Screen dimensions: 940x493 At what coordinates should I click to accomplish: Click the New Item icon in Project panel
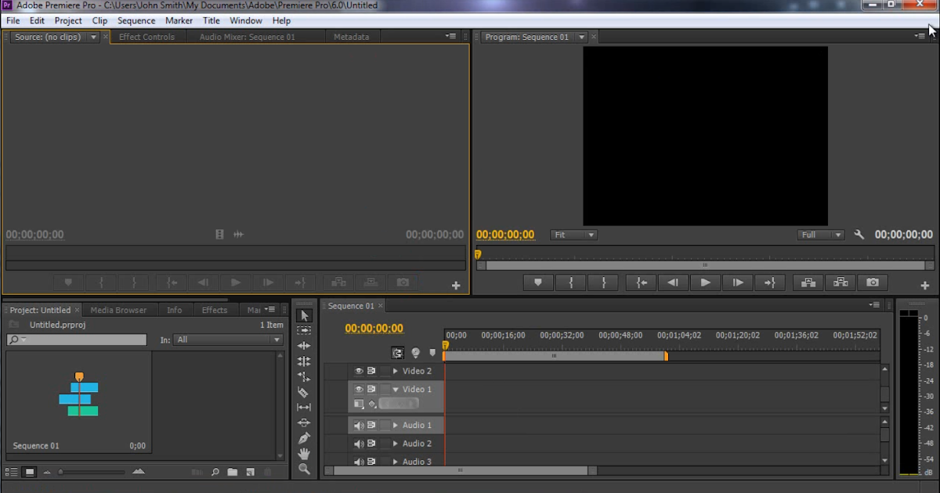251,472
